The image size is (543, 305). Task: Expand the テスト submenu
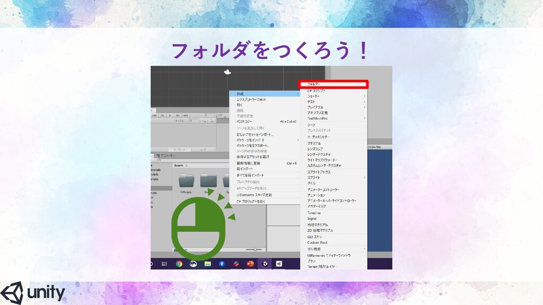pos(334,102)
